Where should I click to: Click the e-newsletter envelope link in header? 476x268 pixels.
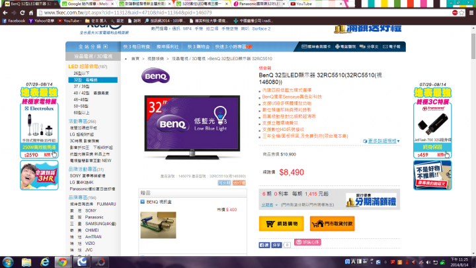click(391, 46)
